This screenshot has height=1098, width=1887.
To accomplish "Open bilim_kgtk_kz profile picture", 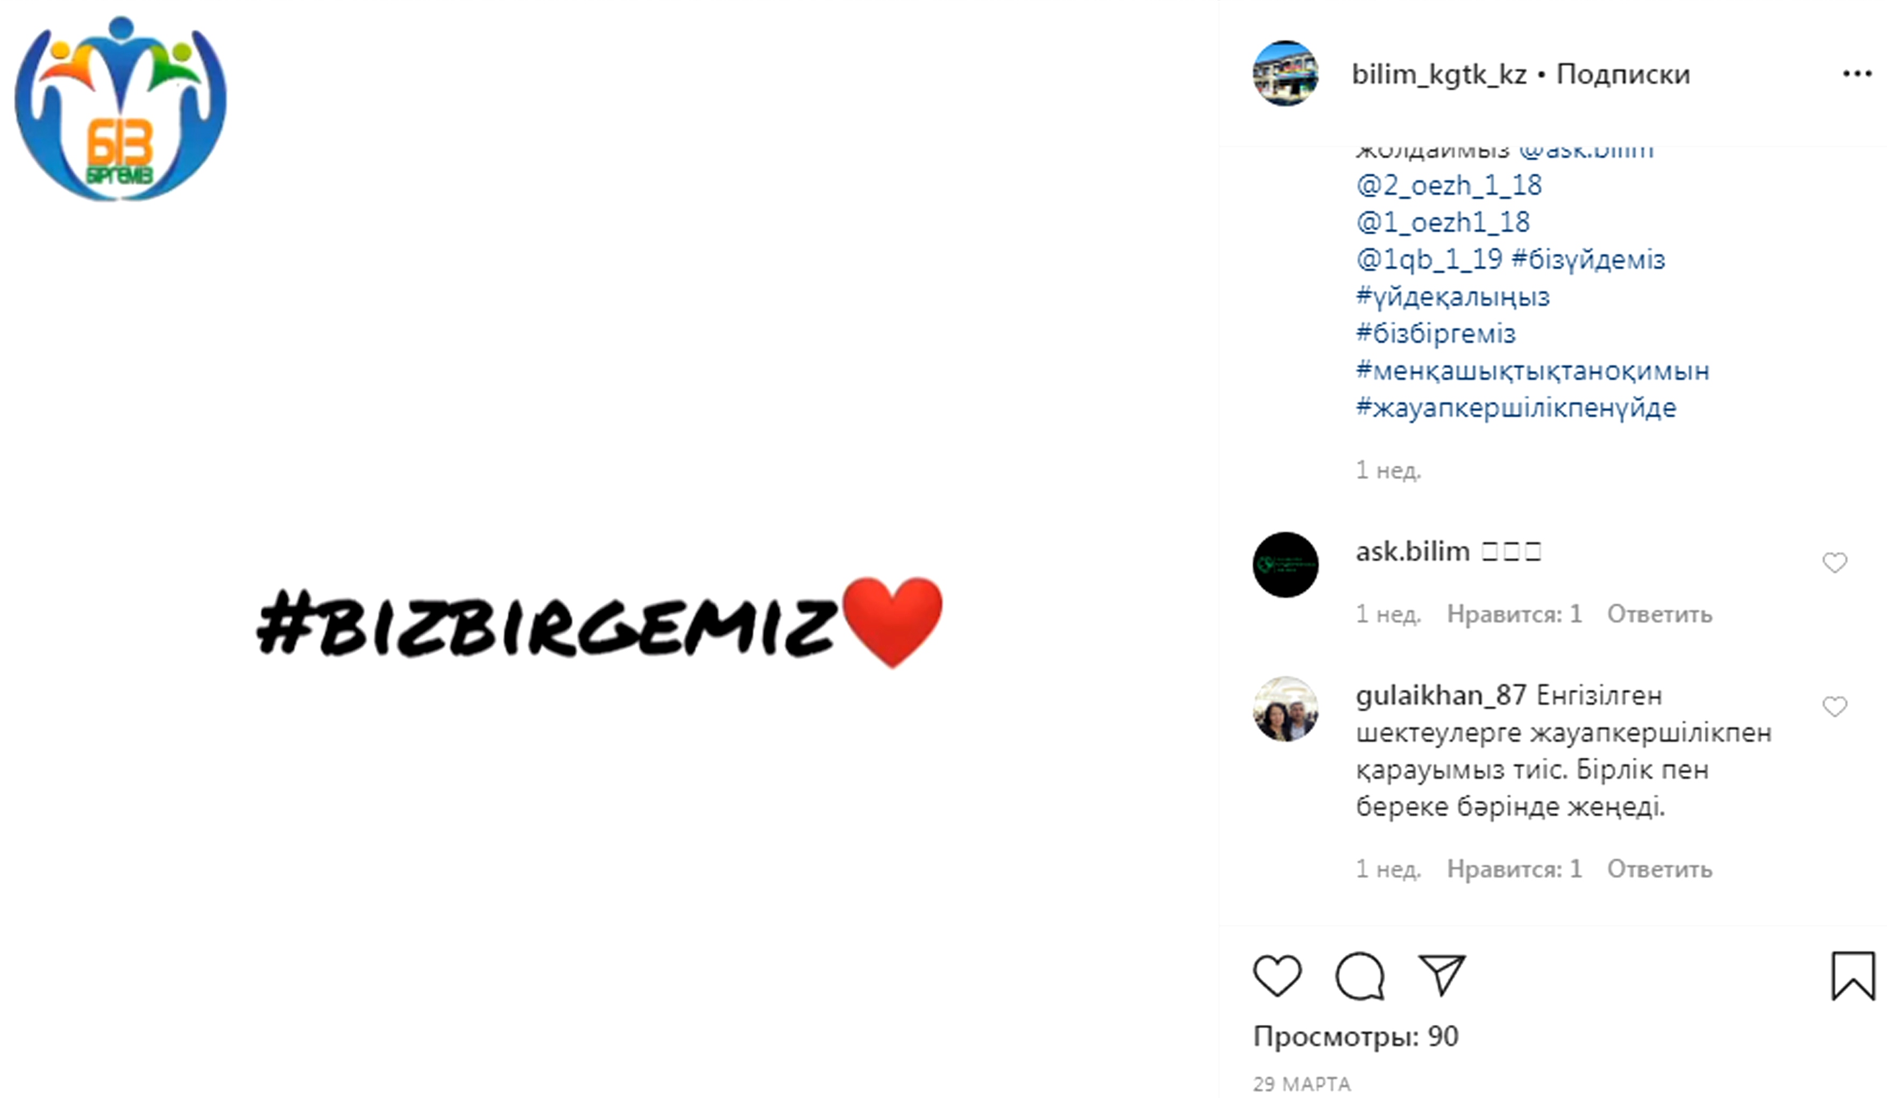I will click(1286, 73).
